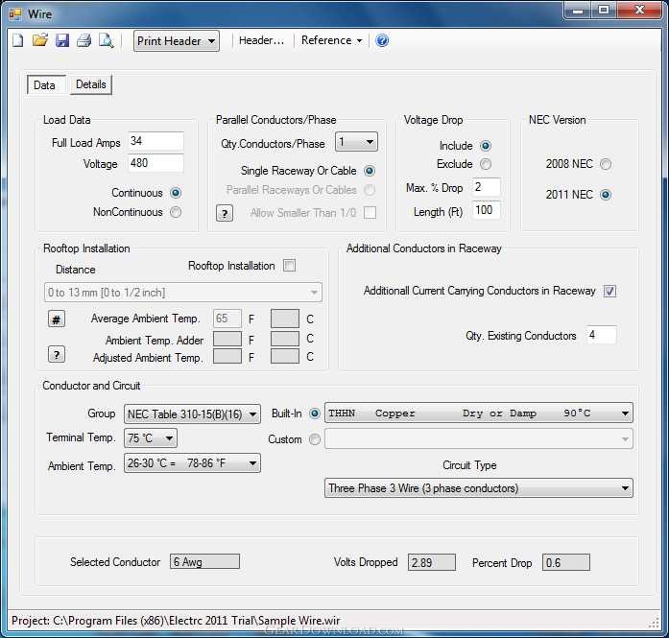The height and width of the screenshot is (638, 669).
Task: Click the Qty. Existing Conductors field
Action: coord(601,335)
